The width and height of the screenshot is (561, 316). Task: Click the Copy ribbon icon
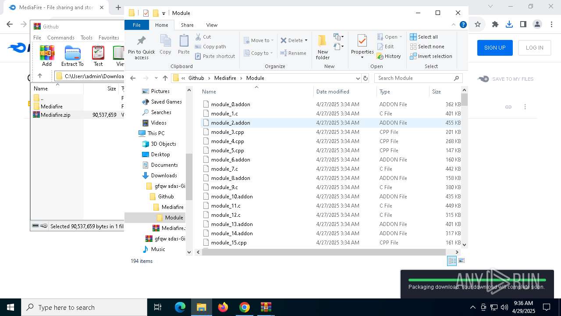[x=165, y=44]
